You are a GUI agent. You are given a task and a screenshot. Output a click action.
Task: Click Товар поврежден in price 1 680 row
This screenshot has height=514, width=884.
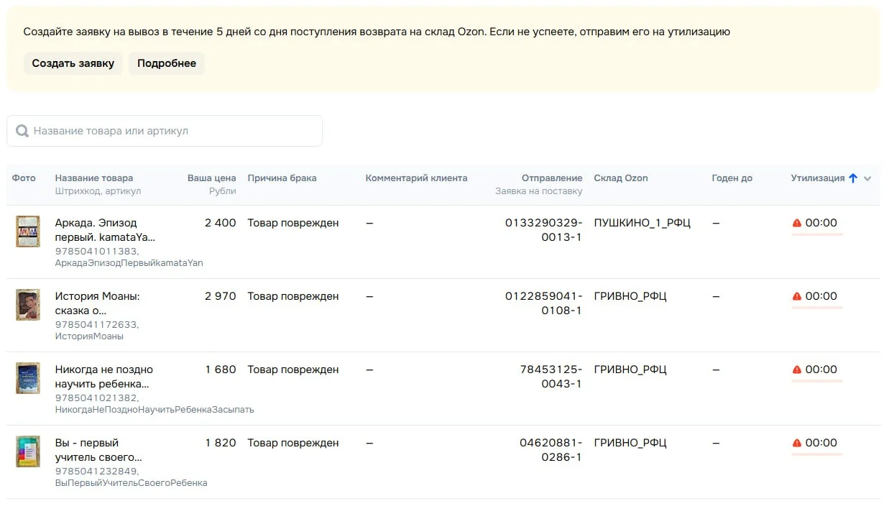tap(293, 370)
